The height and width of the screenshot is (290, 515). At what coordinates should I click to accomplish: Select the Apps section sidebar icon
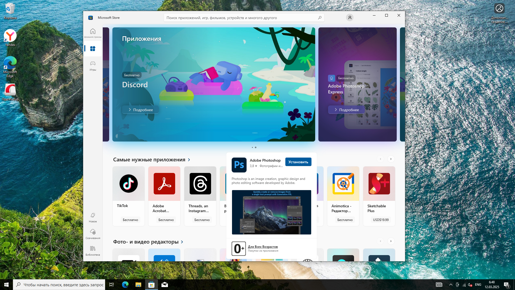click(93, 49)
